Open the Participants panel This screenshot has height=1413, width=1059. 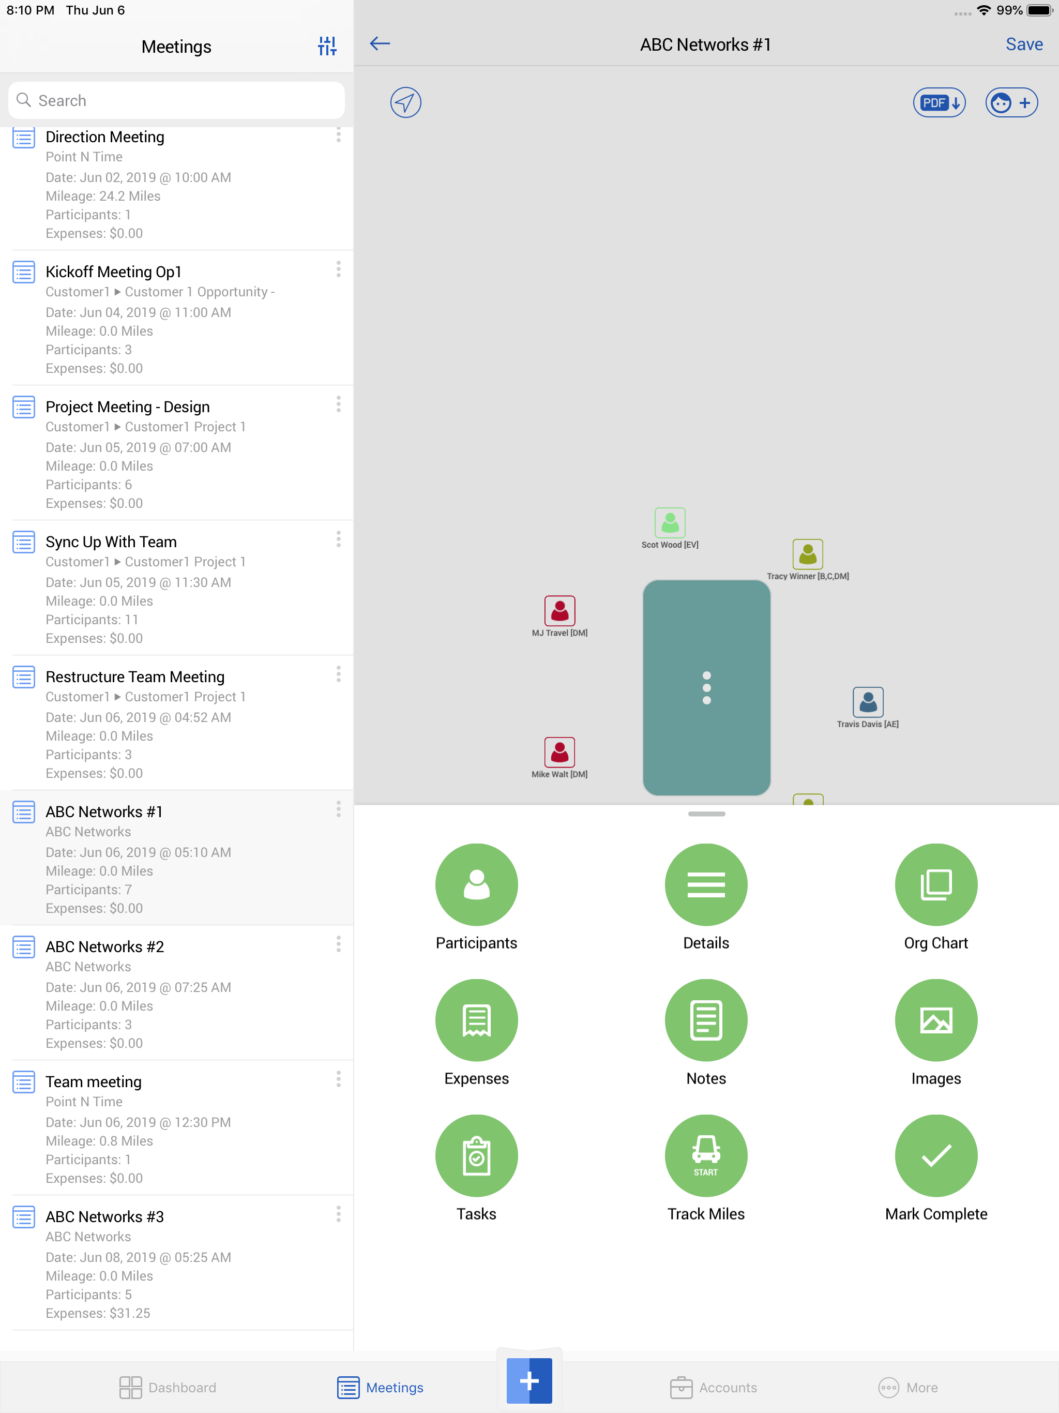point(476,885)
